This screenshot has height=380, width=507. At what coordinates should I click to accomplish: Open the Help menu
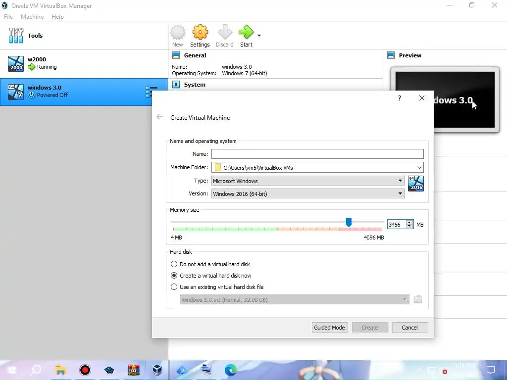(57, 17)
